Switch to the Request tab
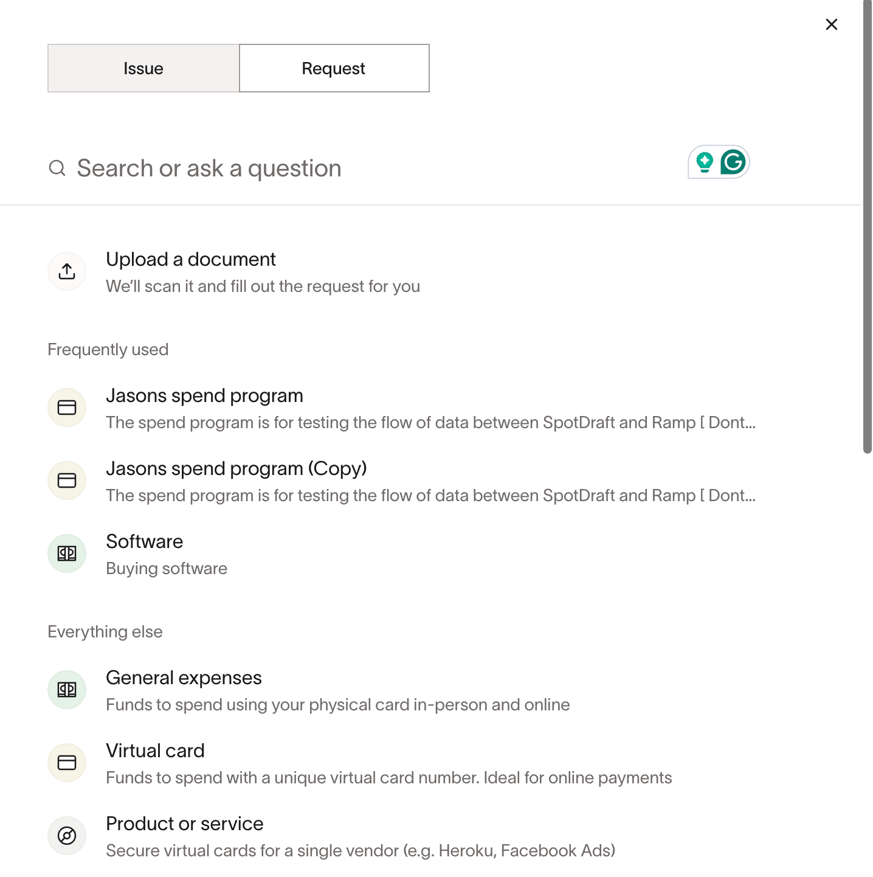Image resolution: width=873 pixels, height=877 pixels. (x=334, y=68)
